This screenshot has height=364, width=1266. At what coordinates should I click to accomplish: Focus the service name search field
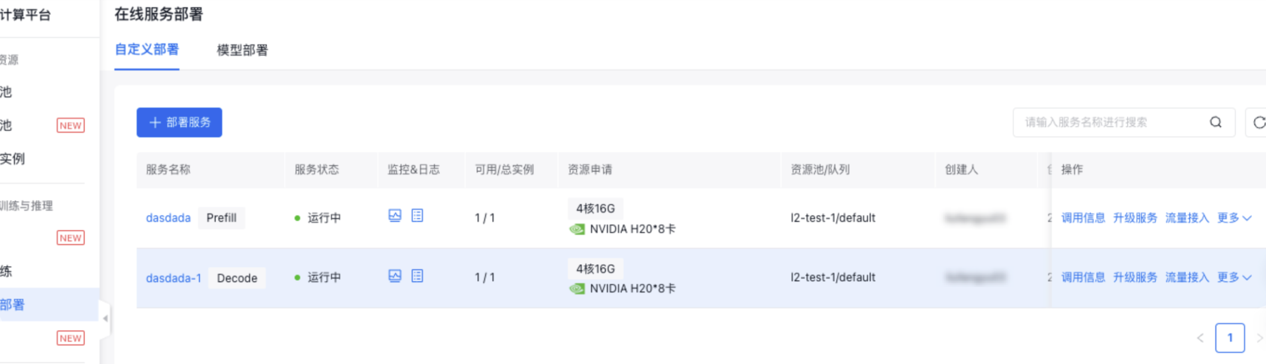click(x=1115, y=122)
